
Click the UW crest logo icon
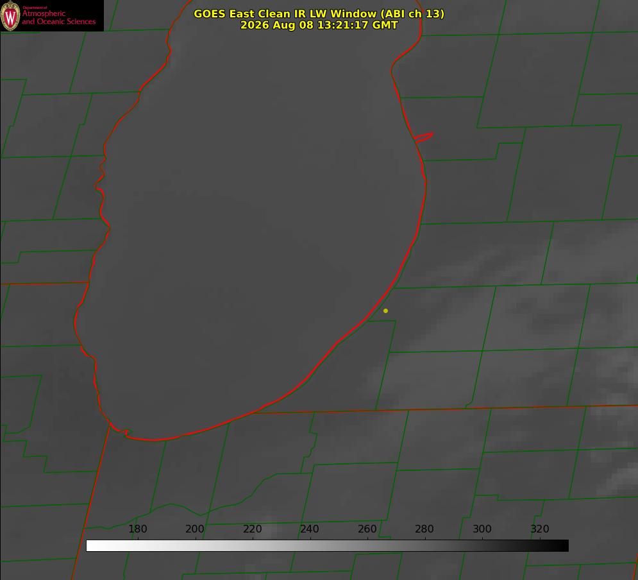(x=10, y=15)
